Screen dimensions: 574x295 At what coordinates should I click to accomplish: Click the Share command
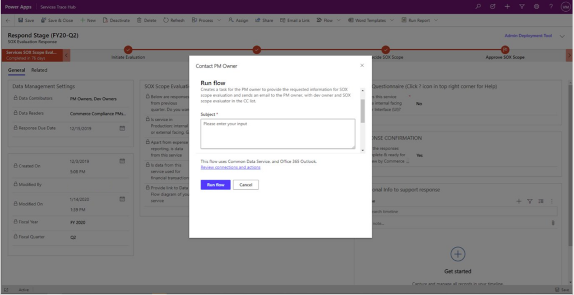pos(264,21)
